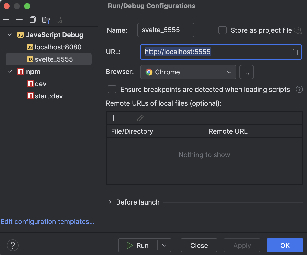Open the gear icon next to Store as project file
Screen dimensions: 307x255
(x=298, y=30)
